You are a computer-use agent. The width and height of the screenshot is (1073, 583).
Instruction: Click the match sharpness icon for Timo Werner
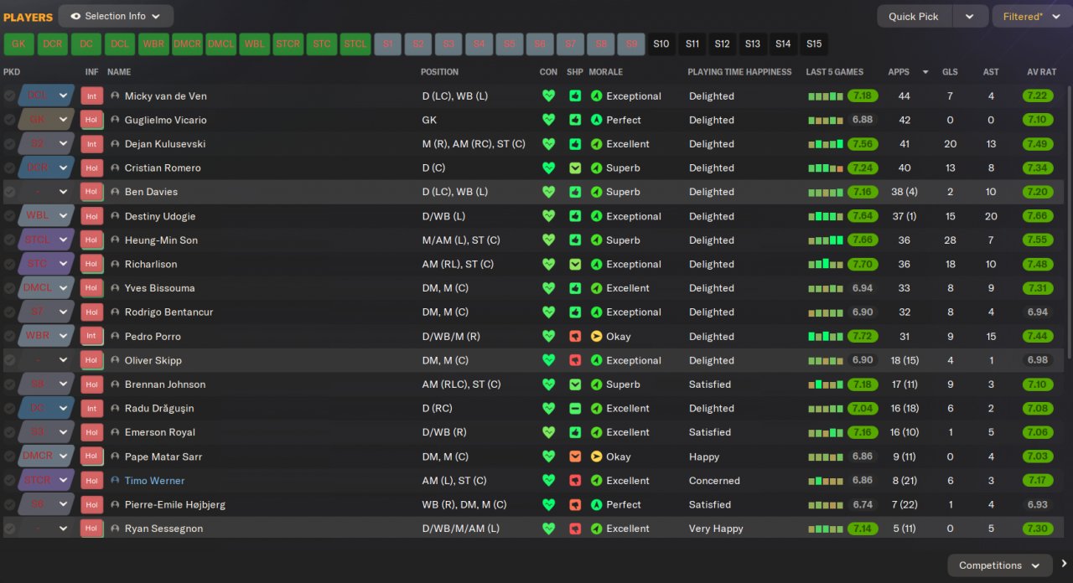click(x=575, y=481)
